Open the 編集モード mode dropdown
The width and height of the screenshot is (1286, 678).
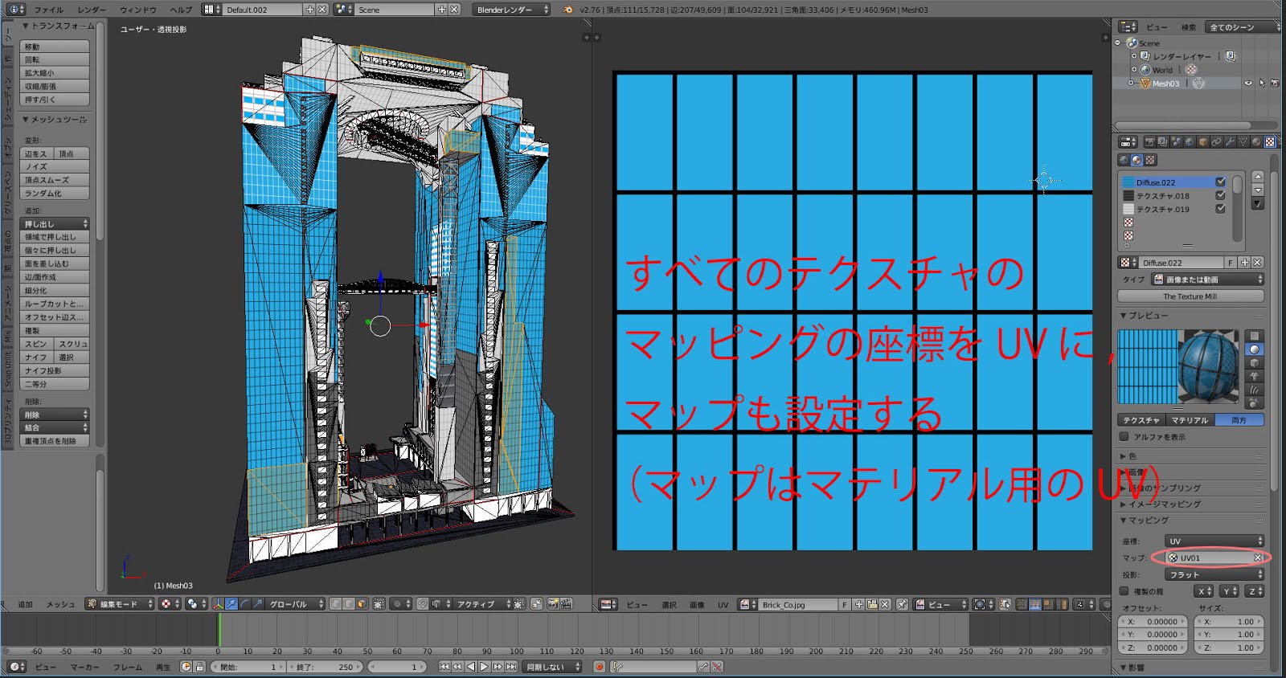coord(120,604)
